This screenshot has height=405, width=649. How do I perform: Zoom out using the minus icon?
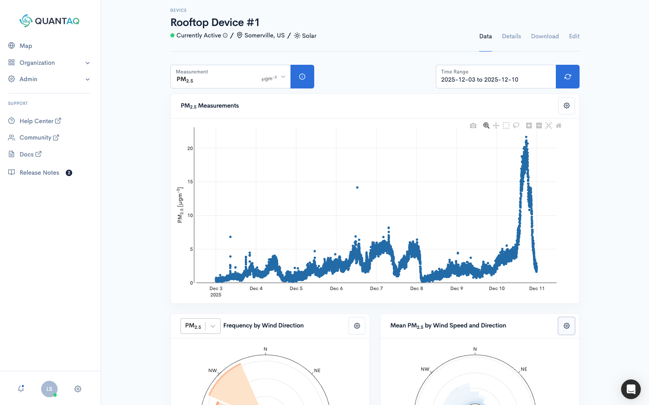pos(539,125)
